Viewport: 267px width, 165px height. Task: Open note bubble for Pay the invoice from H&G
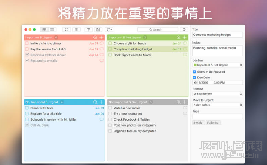point(102,49)
